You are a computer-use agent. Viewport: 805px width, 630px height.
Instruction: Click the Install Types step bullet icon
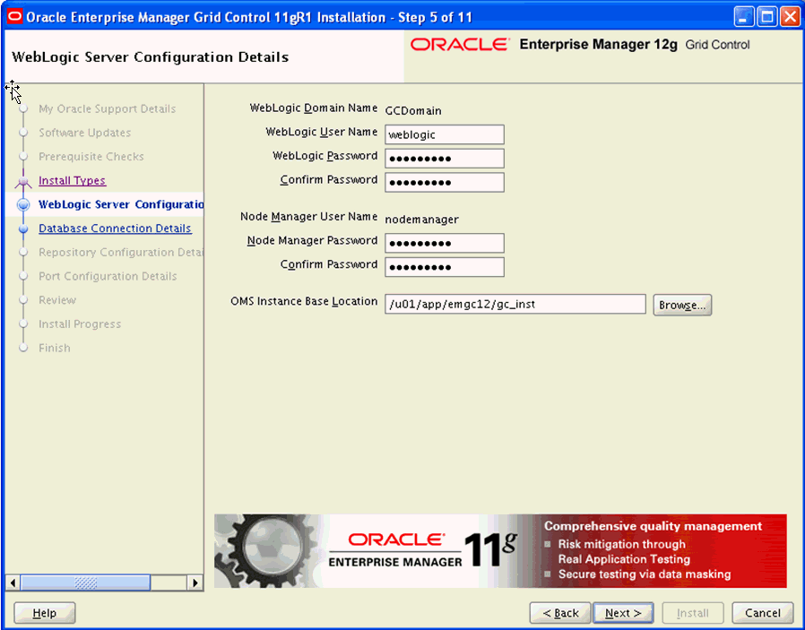tap(23, 182)
